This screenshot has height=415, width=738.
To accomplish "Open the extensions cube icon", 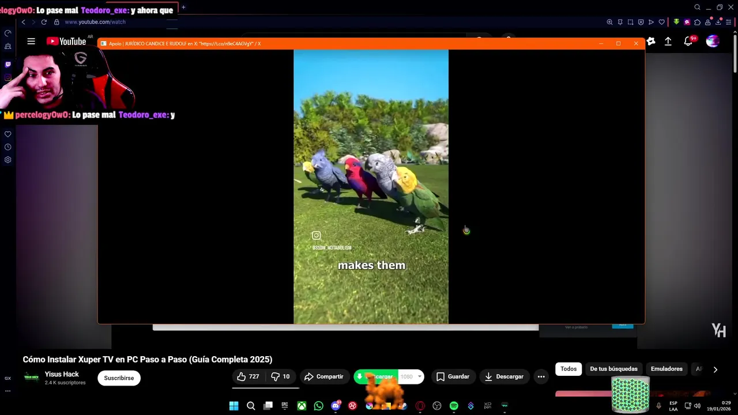I will click(x=697, y=22).
